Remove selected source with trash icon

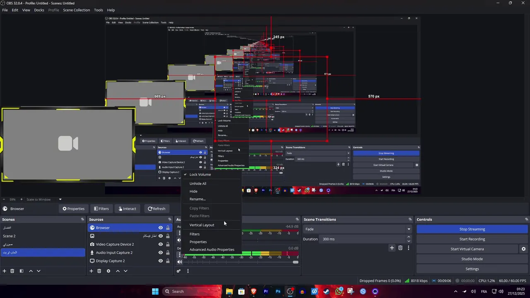point(99,271)
